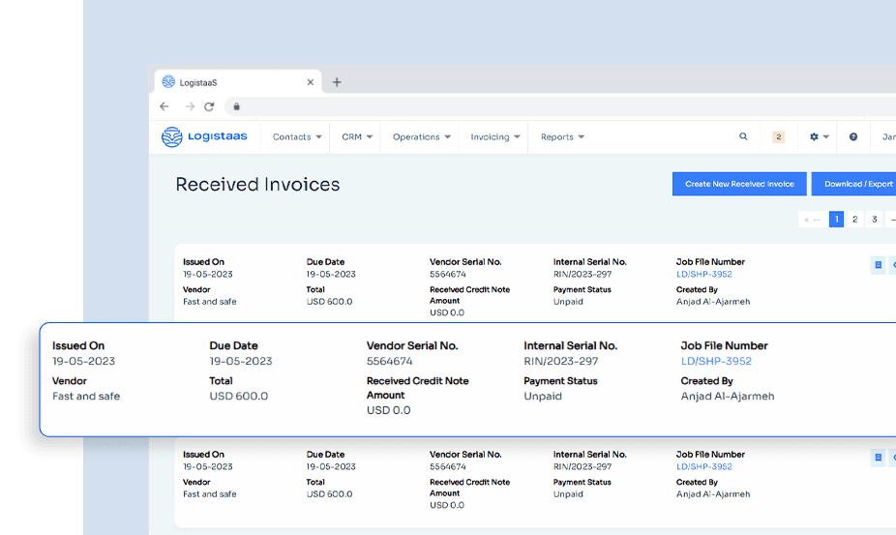Go to page 2 of invoices
This screenshot has height=535, width=896.
(855, 220)
